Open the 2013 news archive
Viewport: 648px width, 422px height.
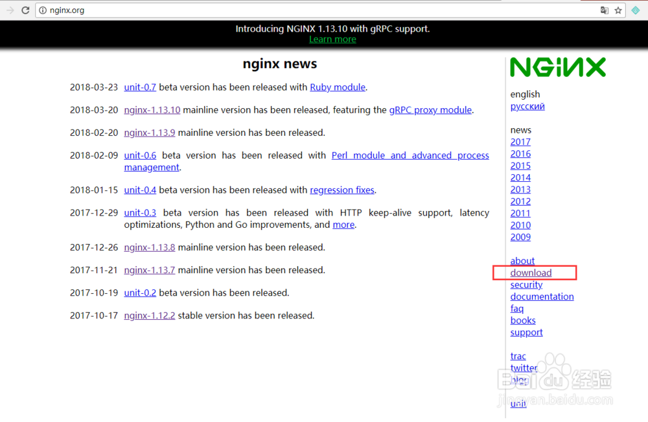coord(520,190)
